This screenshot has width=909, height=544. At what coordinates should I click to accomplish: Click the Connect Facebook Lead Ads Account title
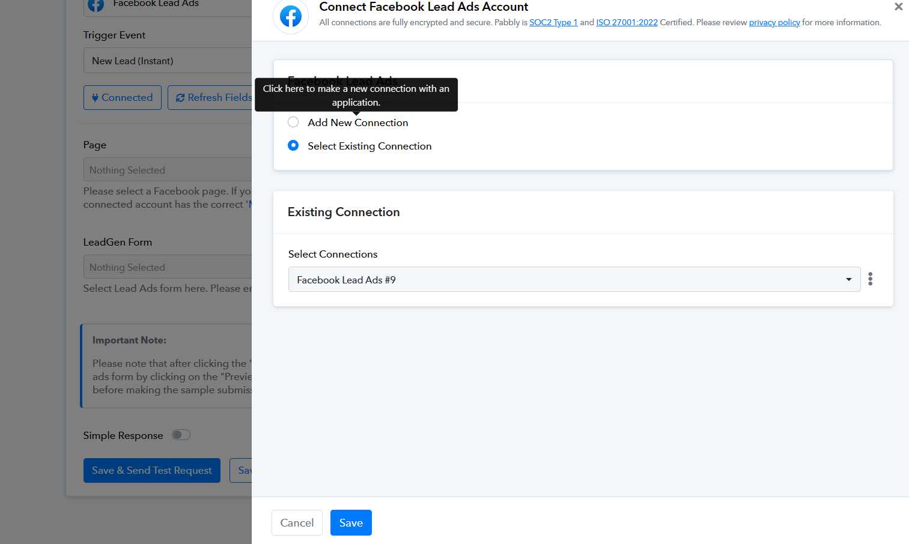[x=424, y=7]
